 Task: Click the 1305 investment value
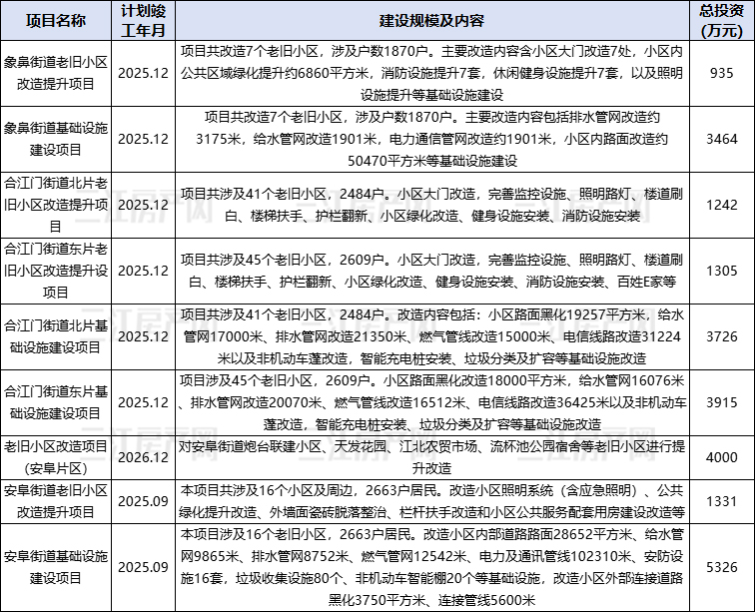click(722, 271)
